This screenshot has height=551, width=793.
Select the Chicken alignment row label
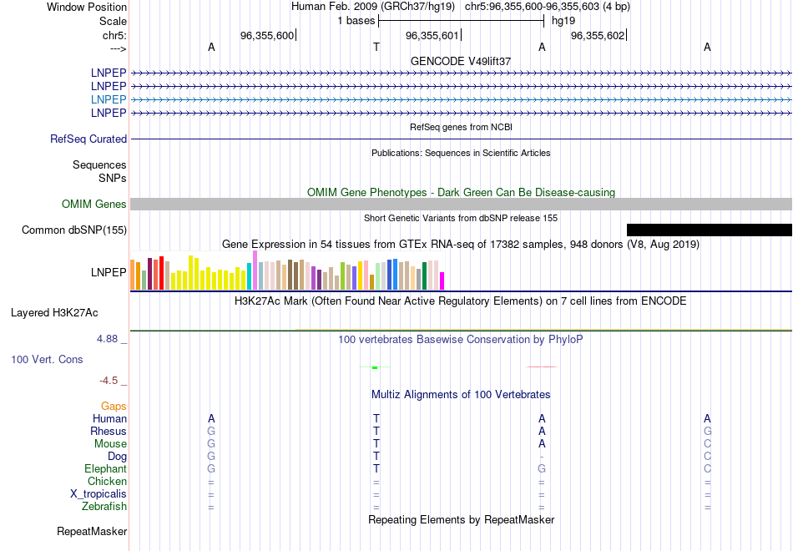point(107,481)
